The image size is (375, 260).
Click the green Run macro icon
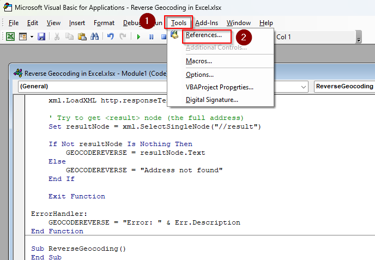pos(138,37)
